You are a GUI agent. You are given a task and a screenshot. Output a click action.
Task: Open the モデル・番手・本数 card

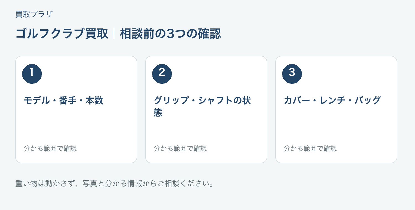pyautogui.click(x=76, y=109)
